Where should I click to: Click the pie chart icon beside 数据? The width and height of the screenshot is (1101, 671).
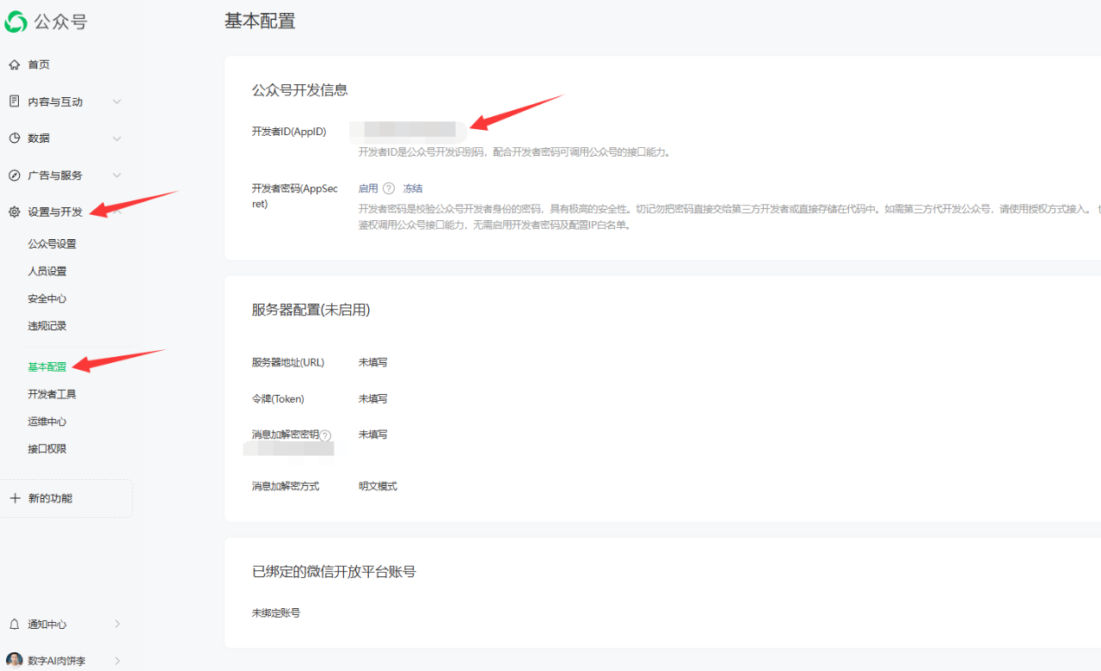click(14, 139)
